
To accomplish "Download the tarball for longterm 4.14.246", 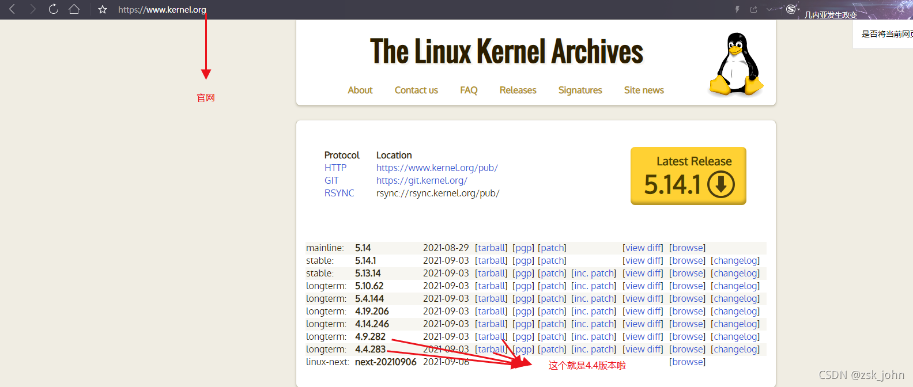I will tap(491, 324).
